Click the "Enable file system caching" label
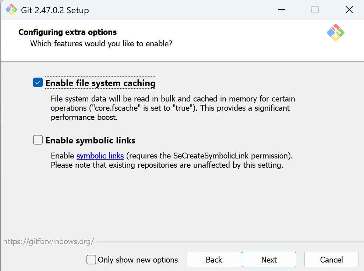 (x=100, y=83)
